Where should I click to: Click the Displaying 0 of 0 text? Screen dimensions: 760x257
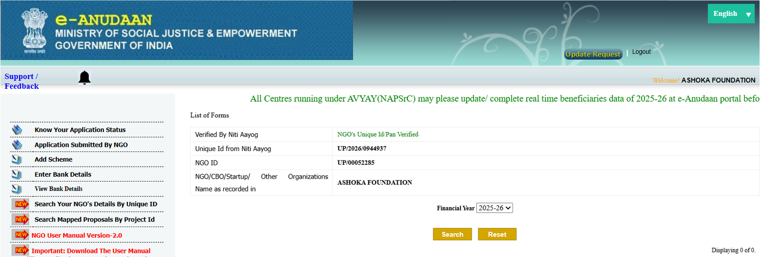[733, 250]
